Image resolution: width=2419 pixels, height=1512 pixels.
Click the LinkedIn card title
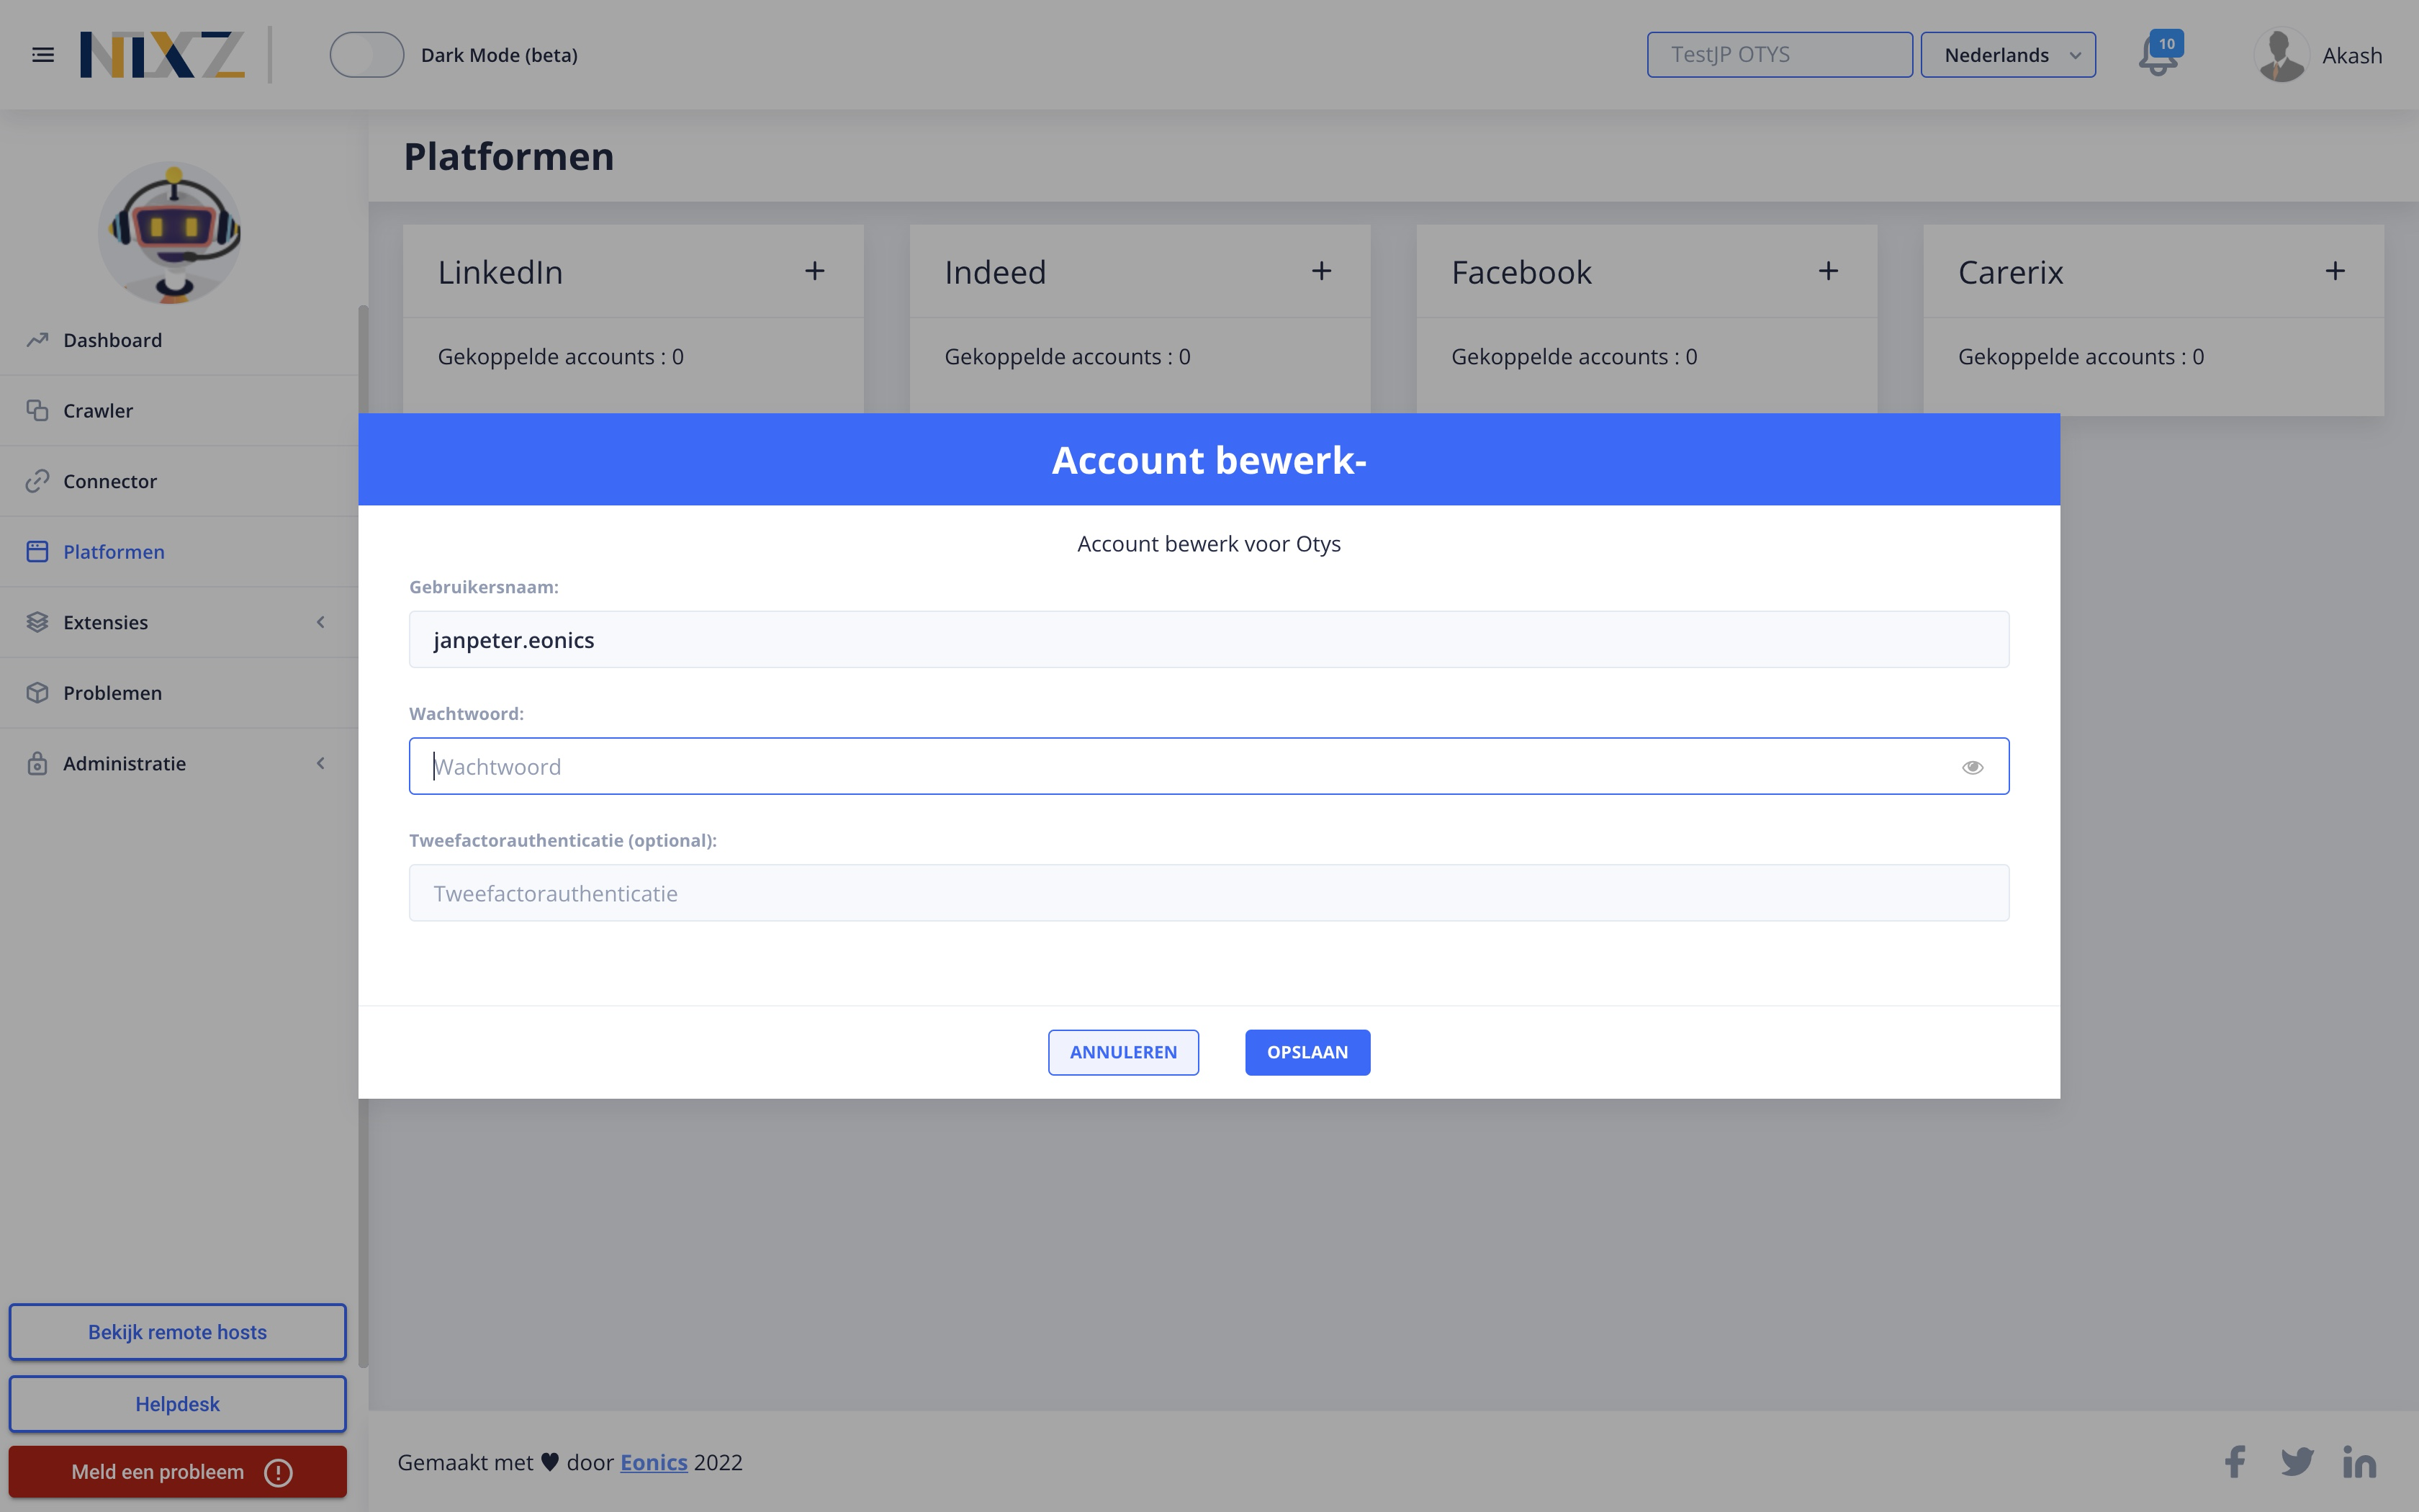(x=501, y=272)
